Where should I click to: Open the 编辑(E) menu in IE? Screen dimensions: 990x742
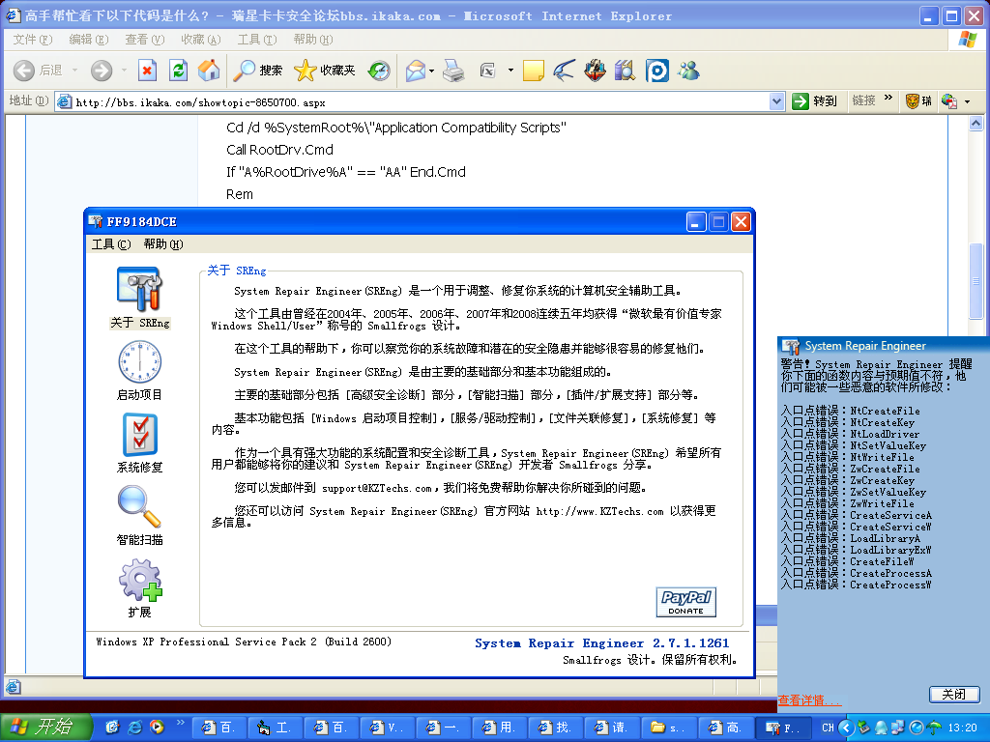(89, 40)
